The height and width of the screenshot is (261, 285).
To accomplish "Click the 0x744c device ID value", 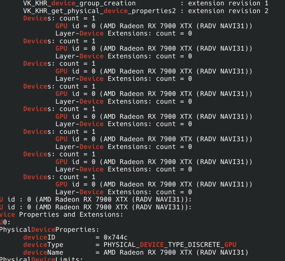I will click(115, 237).
